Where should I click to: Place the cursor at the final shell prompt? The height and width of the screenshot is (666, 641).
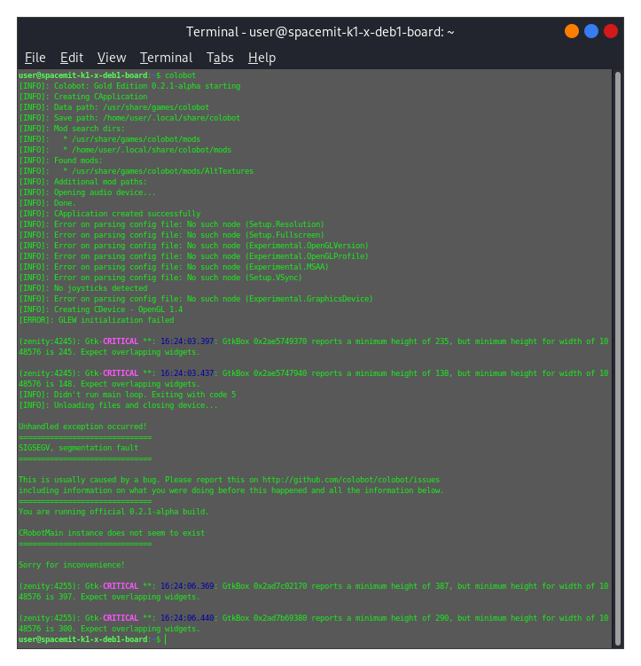pyautogui.click(x=165, y=639)
